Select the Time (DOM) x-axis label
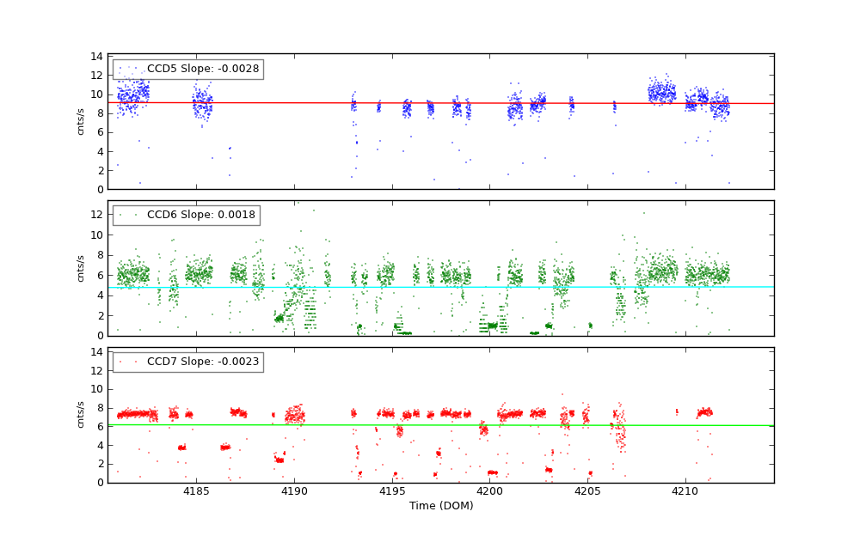860x536 pixels. (x=440, y=506)
